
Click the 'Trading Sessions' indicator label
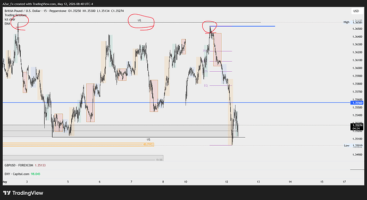15,15
